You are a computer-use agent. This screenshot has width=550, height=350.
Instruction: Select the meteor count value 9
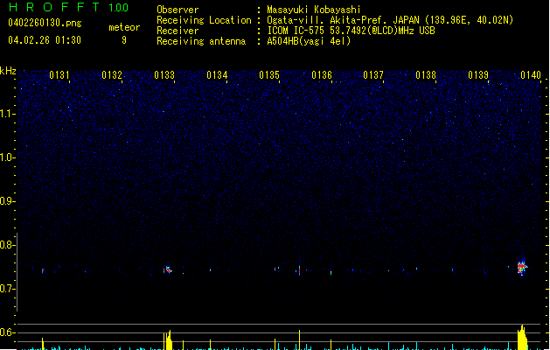pyautogui.click(x=124, y=40)
